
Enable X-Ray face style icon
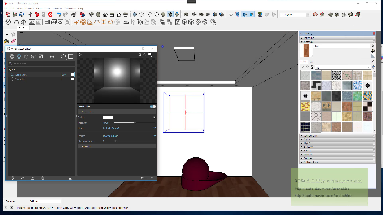pos(135,14)
